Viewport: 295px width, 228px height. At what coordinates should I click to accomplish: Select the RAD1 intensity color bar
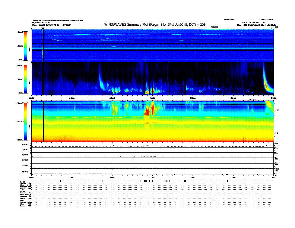coord(25,79)
